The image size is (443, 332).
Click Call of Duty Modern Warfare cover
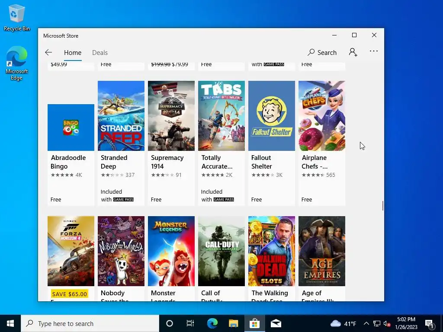point(221,251)
